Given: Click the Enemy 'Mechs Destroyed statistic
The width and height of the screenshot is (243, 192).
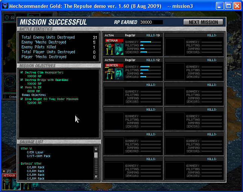Looking at the screenshot, I should [58, 42].
